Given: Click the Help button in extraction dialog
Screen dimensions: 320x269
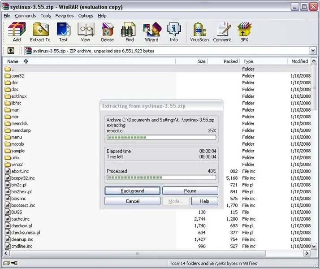Looking at the screenshot, I should coord(204,201).
